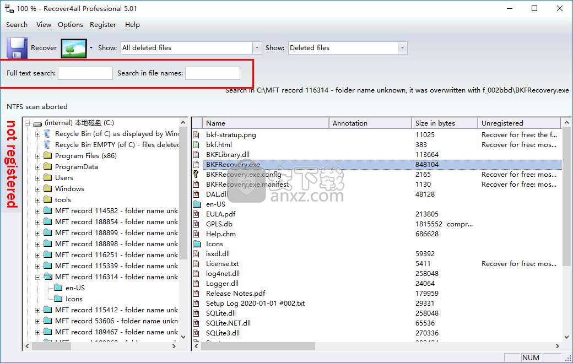Click the Windows folder icon in tree
Screen dimensions: 573x363
(48, 188)
